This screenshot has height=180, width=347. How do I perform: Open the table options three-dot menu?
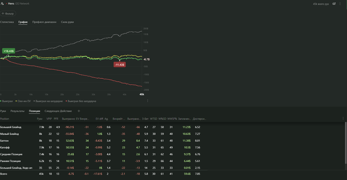coord(343,119)
